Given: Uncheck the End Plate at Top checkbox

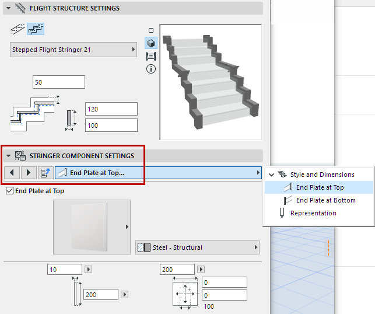Looking at the screenshot, I should [x=9, y=191].
